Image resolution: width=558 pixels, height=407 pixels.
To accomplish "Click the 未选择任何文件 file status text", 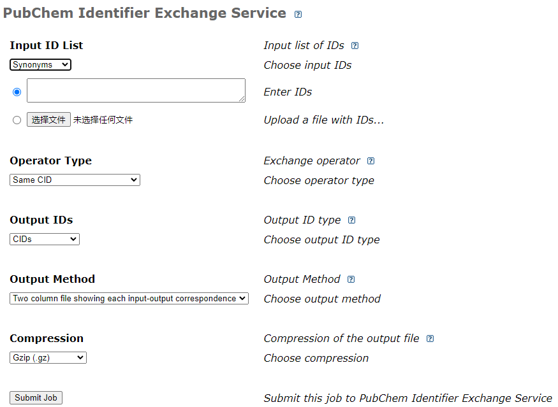I will (x=103, y=120).
